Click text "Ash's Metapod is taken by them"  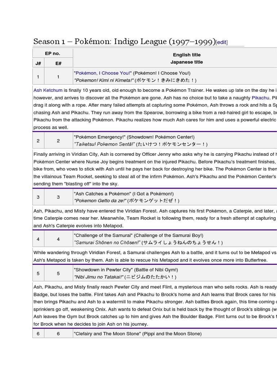tap(69, 260)
